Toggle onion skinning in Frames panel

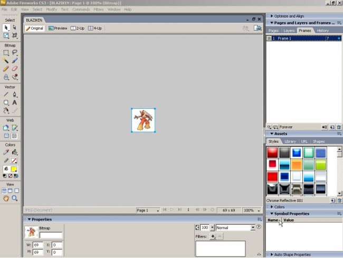[x=269, y=127]
